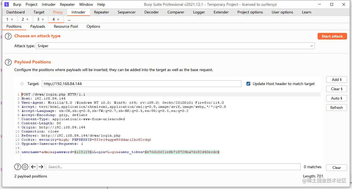Open the Intruder menu
Viewport: 352px width, 189px height.
49,4
